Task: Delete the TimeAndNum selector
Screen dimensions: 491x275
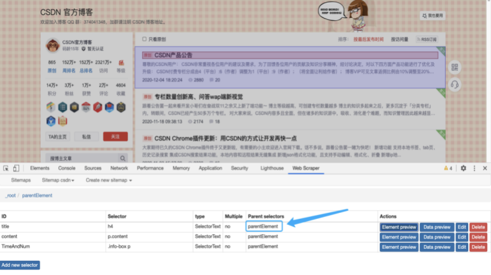Action: [x=478, y=246]
